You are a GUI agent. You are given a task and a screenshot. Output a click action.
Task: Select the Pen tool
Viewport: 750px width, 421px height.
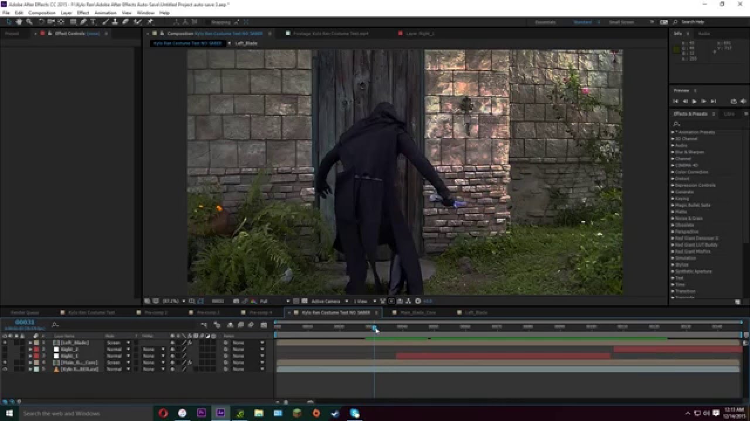84,22
